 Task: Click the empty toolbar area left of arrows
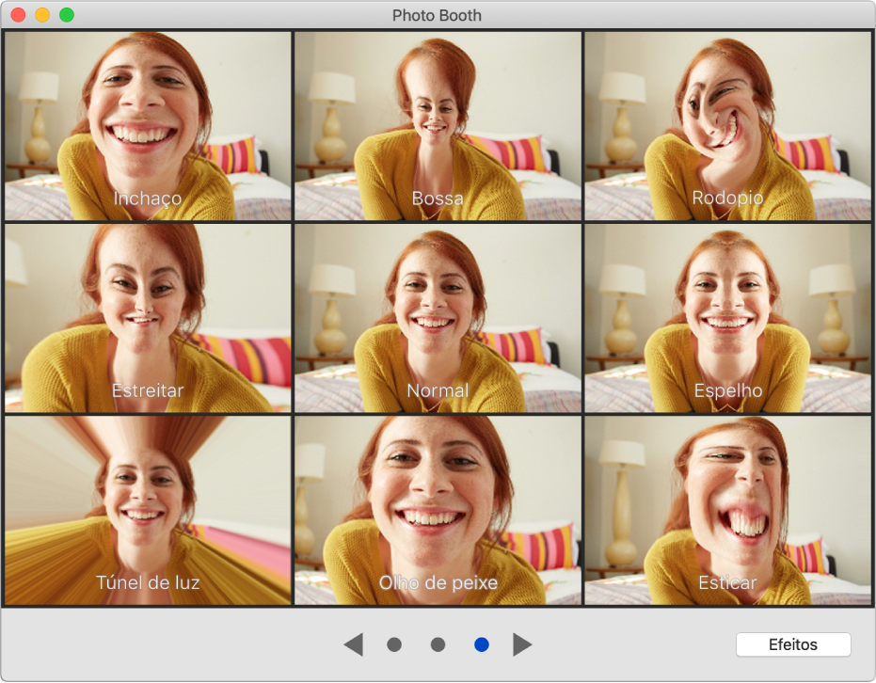(169, 644)
